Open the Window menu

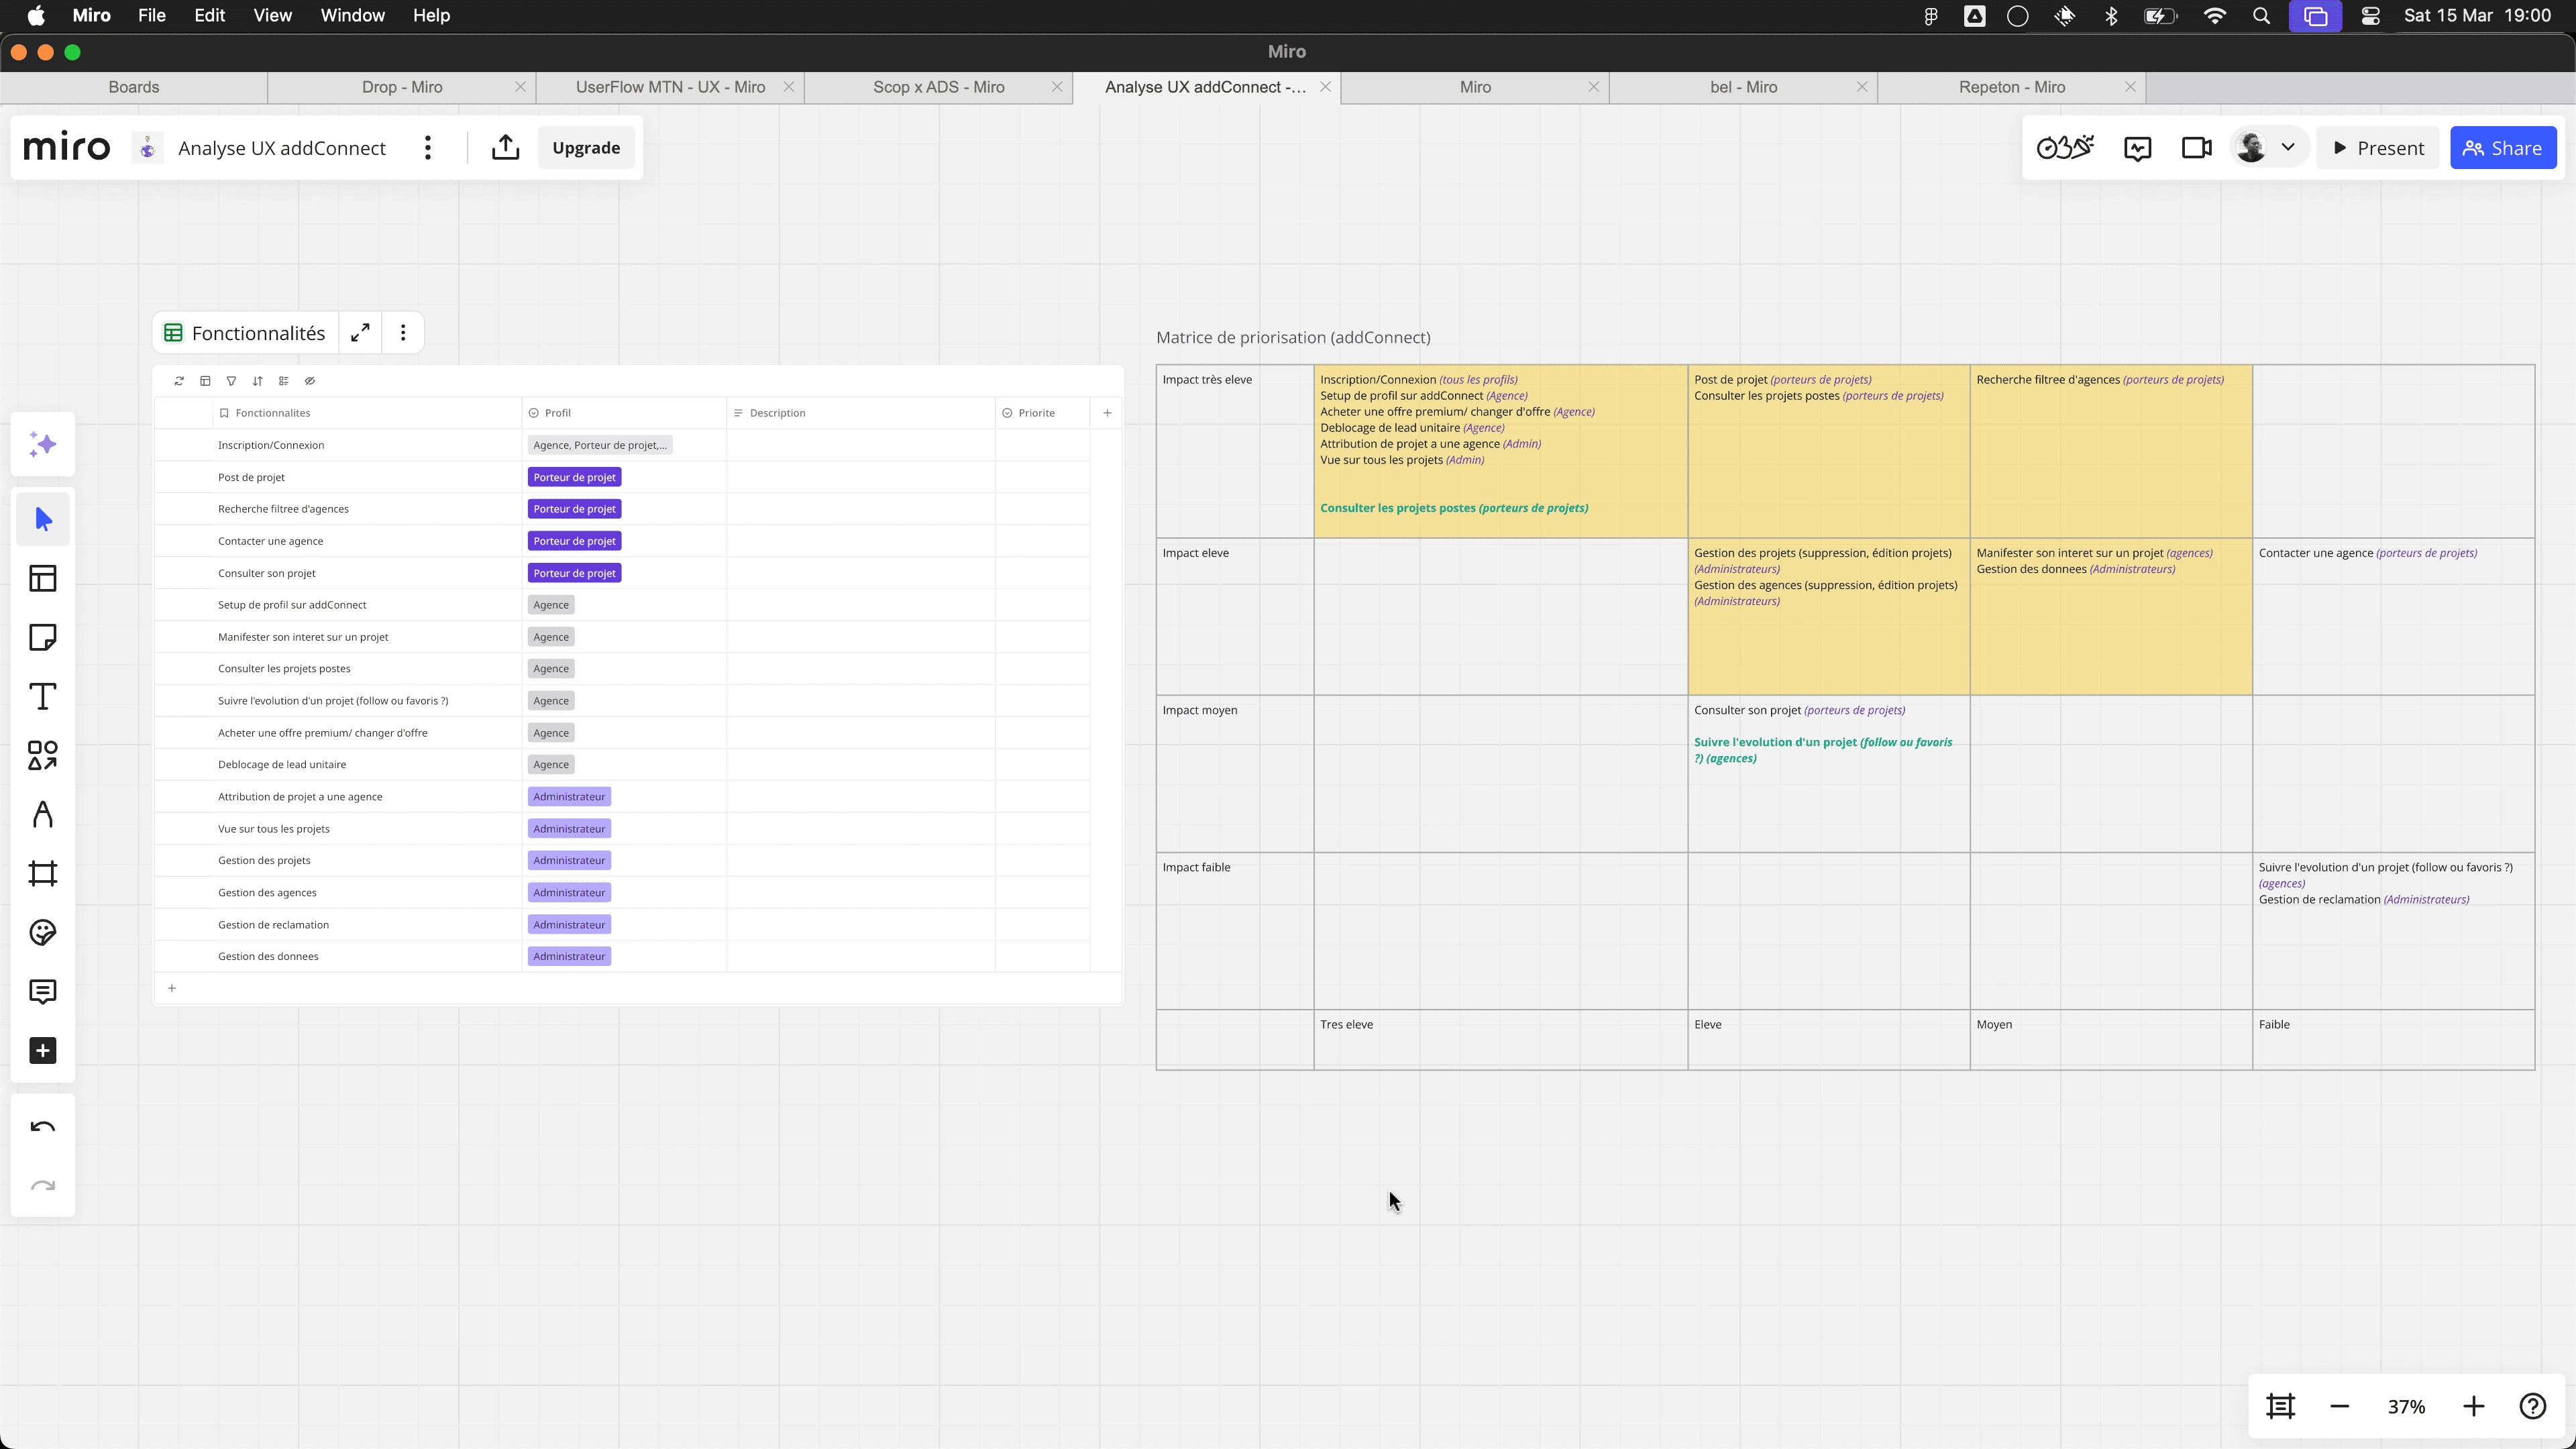352,16
